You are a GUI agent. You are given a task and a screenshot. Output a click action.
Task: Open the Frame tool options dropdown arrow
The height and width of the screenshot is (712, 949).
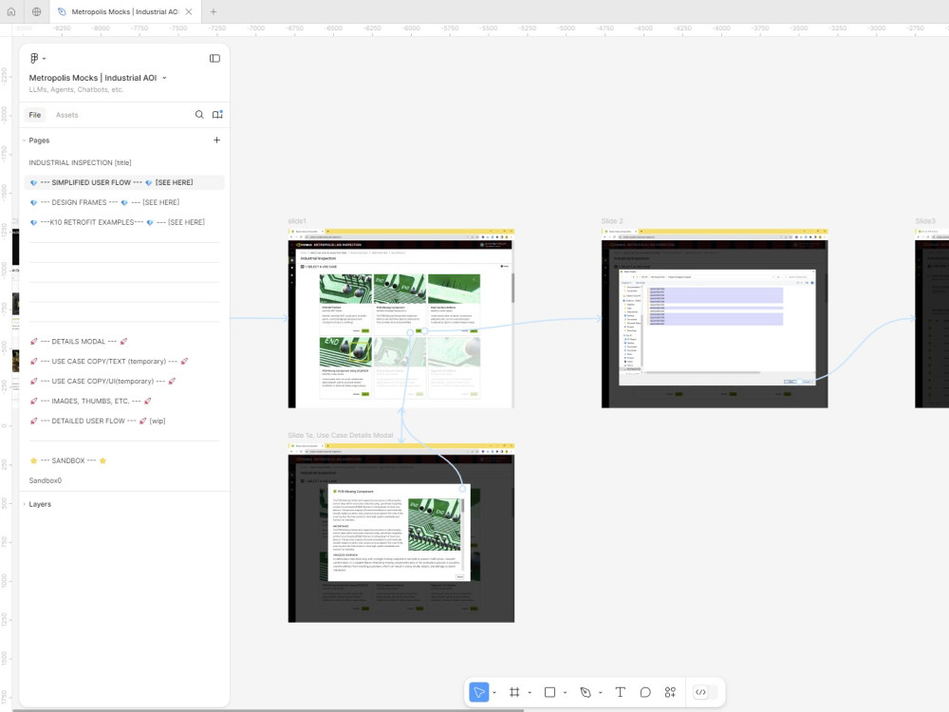point(530,693)
